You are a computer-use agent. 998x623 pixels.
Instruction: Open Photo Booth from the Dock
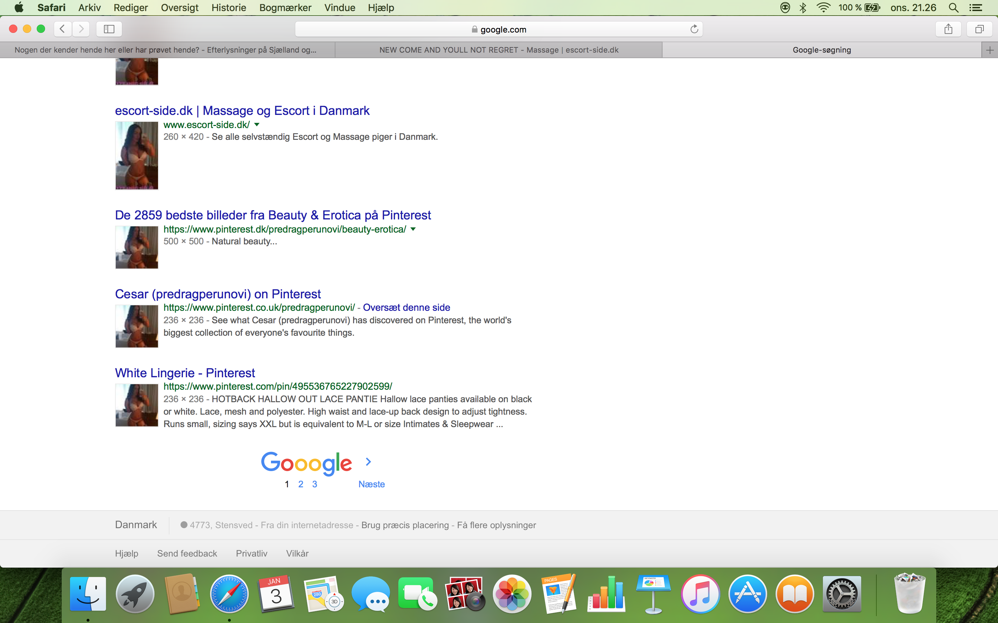coord(465,594)
